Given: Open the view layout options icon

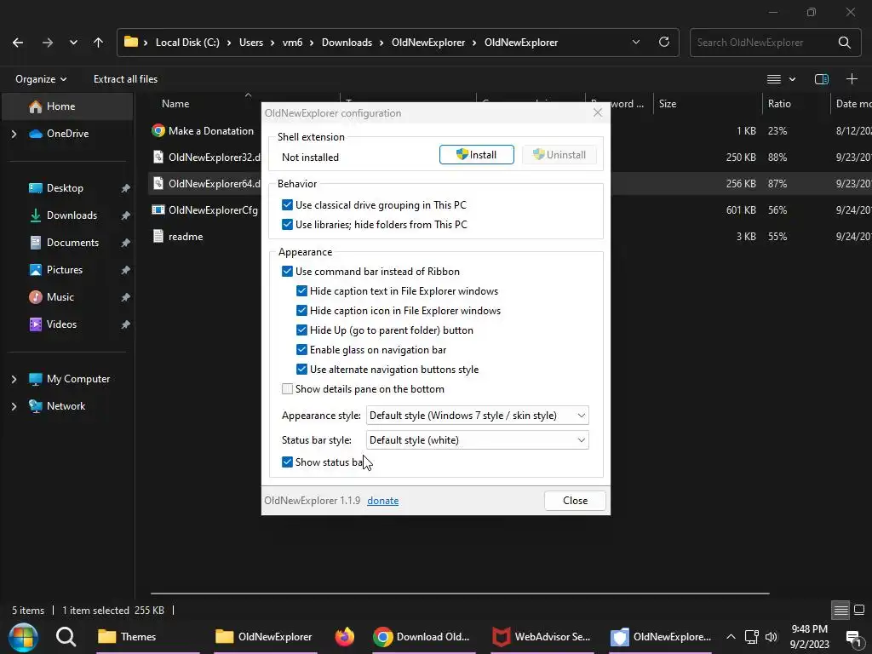Looking at the screenshot, I should click(x=773, y=79).
